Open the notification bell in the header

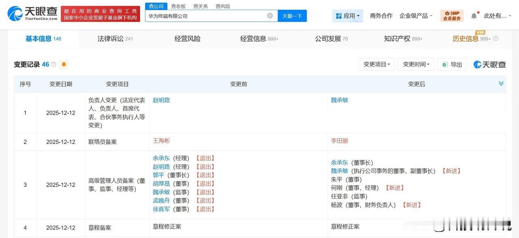(474, 16)
